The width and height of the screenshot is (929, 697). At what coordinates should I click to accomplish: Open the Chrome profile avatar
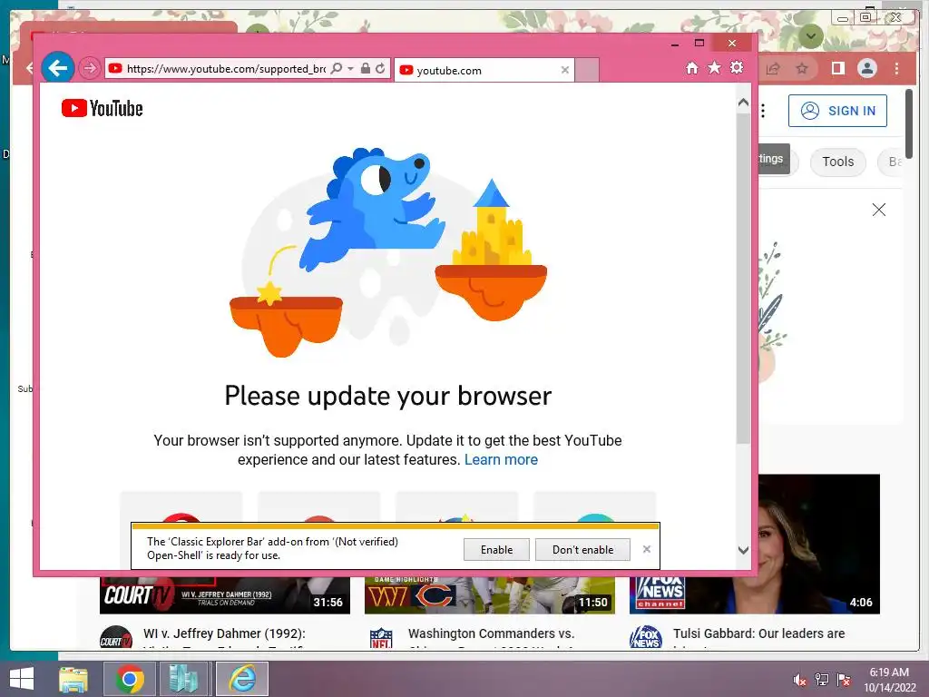point(866,69)
